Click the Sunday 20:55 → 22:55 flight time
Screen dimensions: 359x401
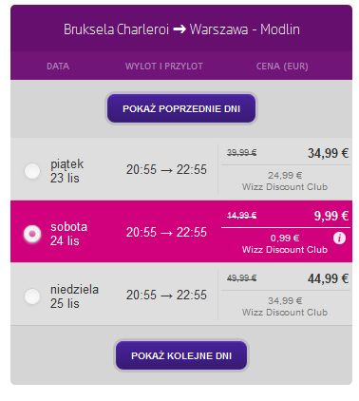pyautogui.click(x=166, y=295)
